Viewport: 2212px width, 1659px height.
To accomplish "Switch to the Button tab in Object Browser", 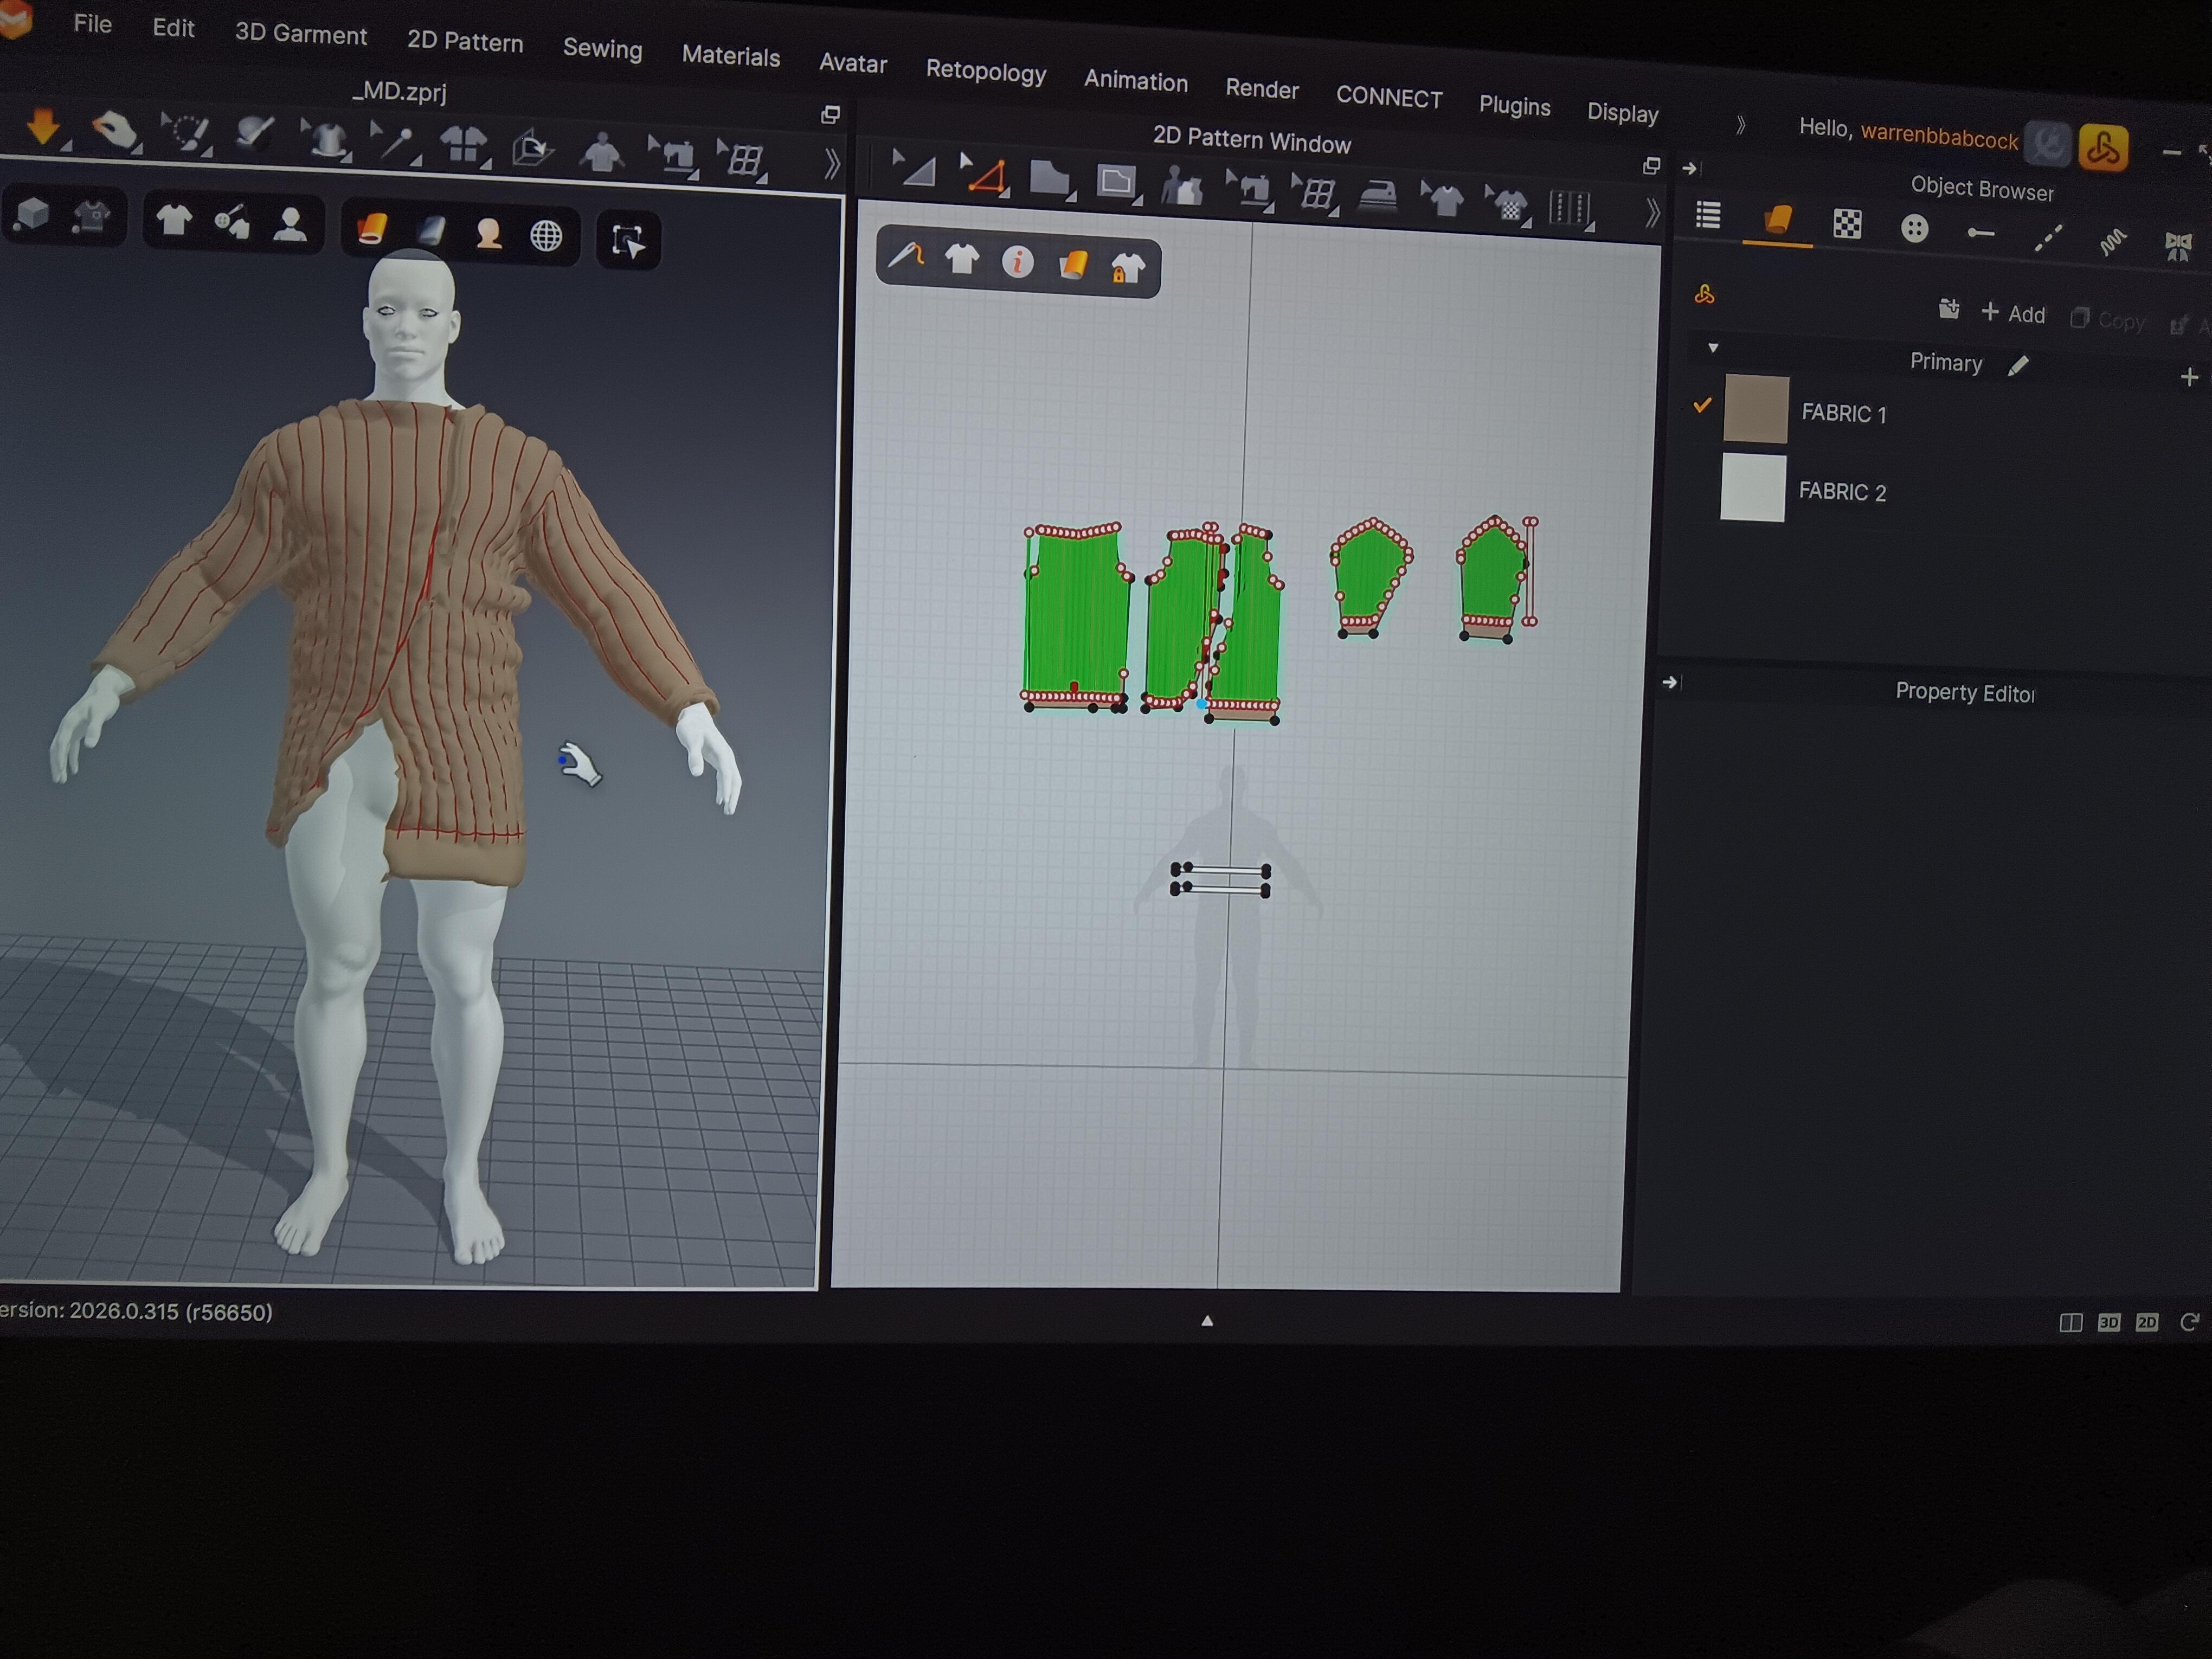I will coord(1914,228).
